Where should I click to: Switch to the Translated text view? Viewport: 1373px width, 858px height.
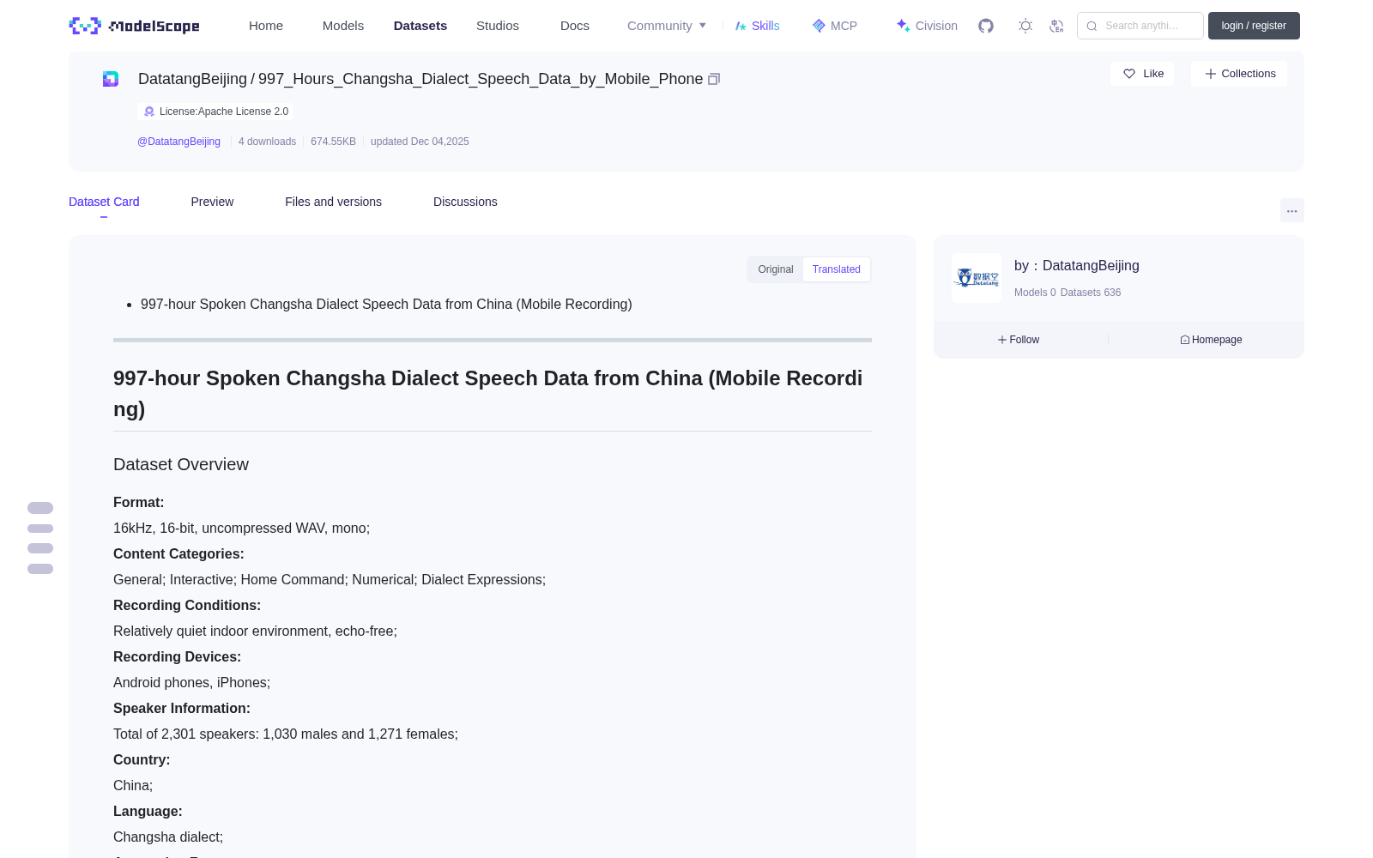[x=837, y=269]
